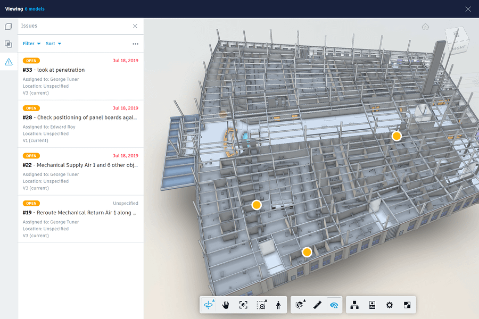
Task: Open issue #22 Mechanical Supply Air 1
Action: click(81, 172)
